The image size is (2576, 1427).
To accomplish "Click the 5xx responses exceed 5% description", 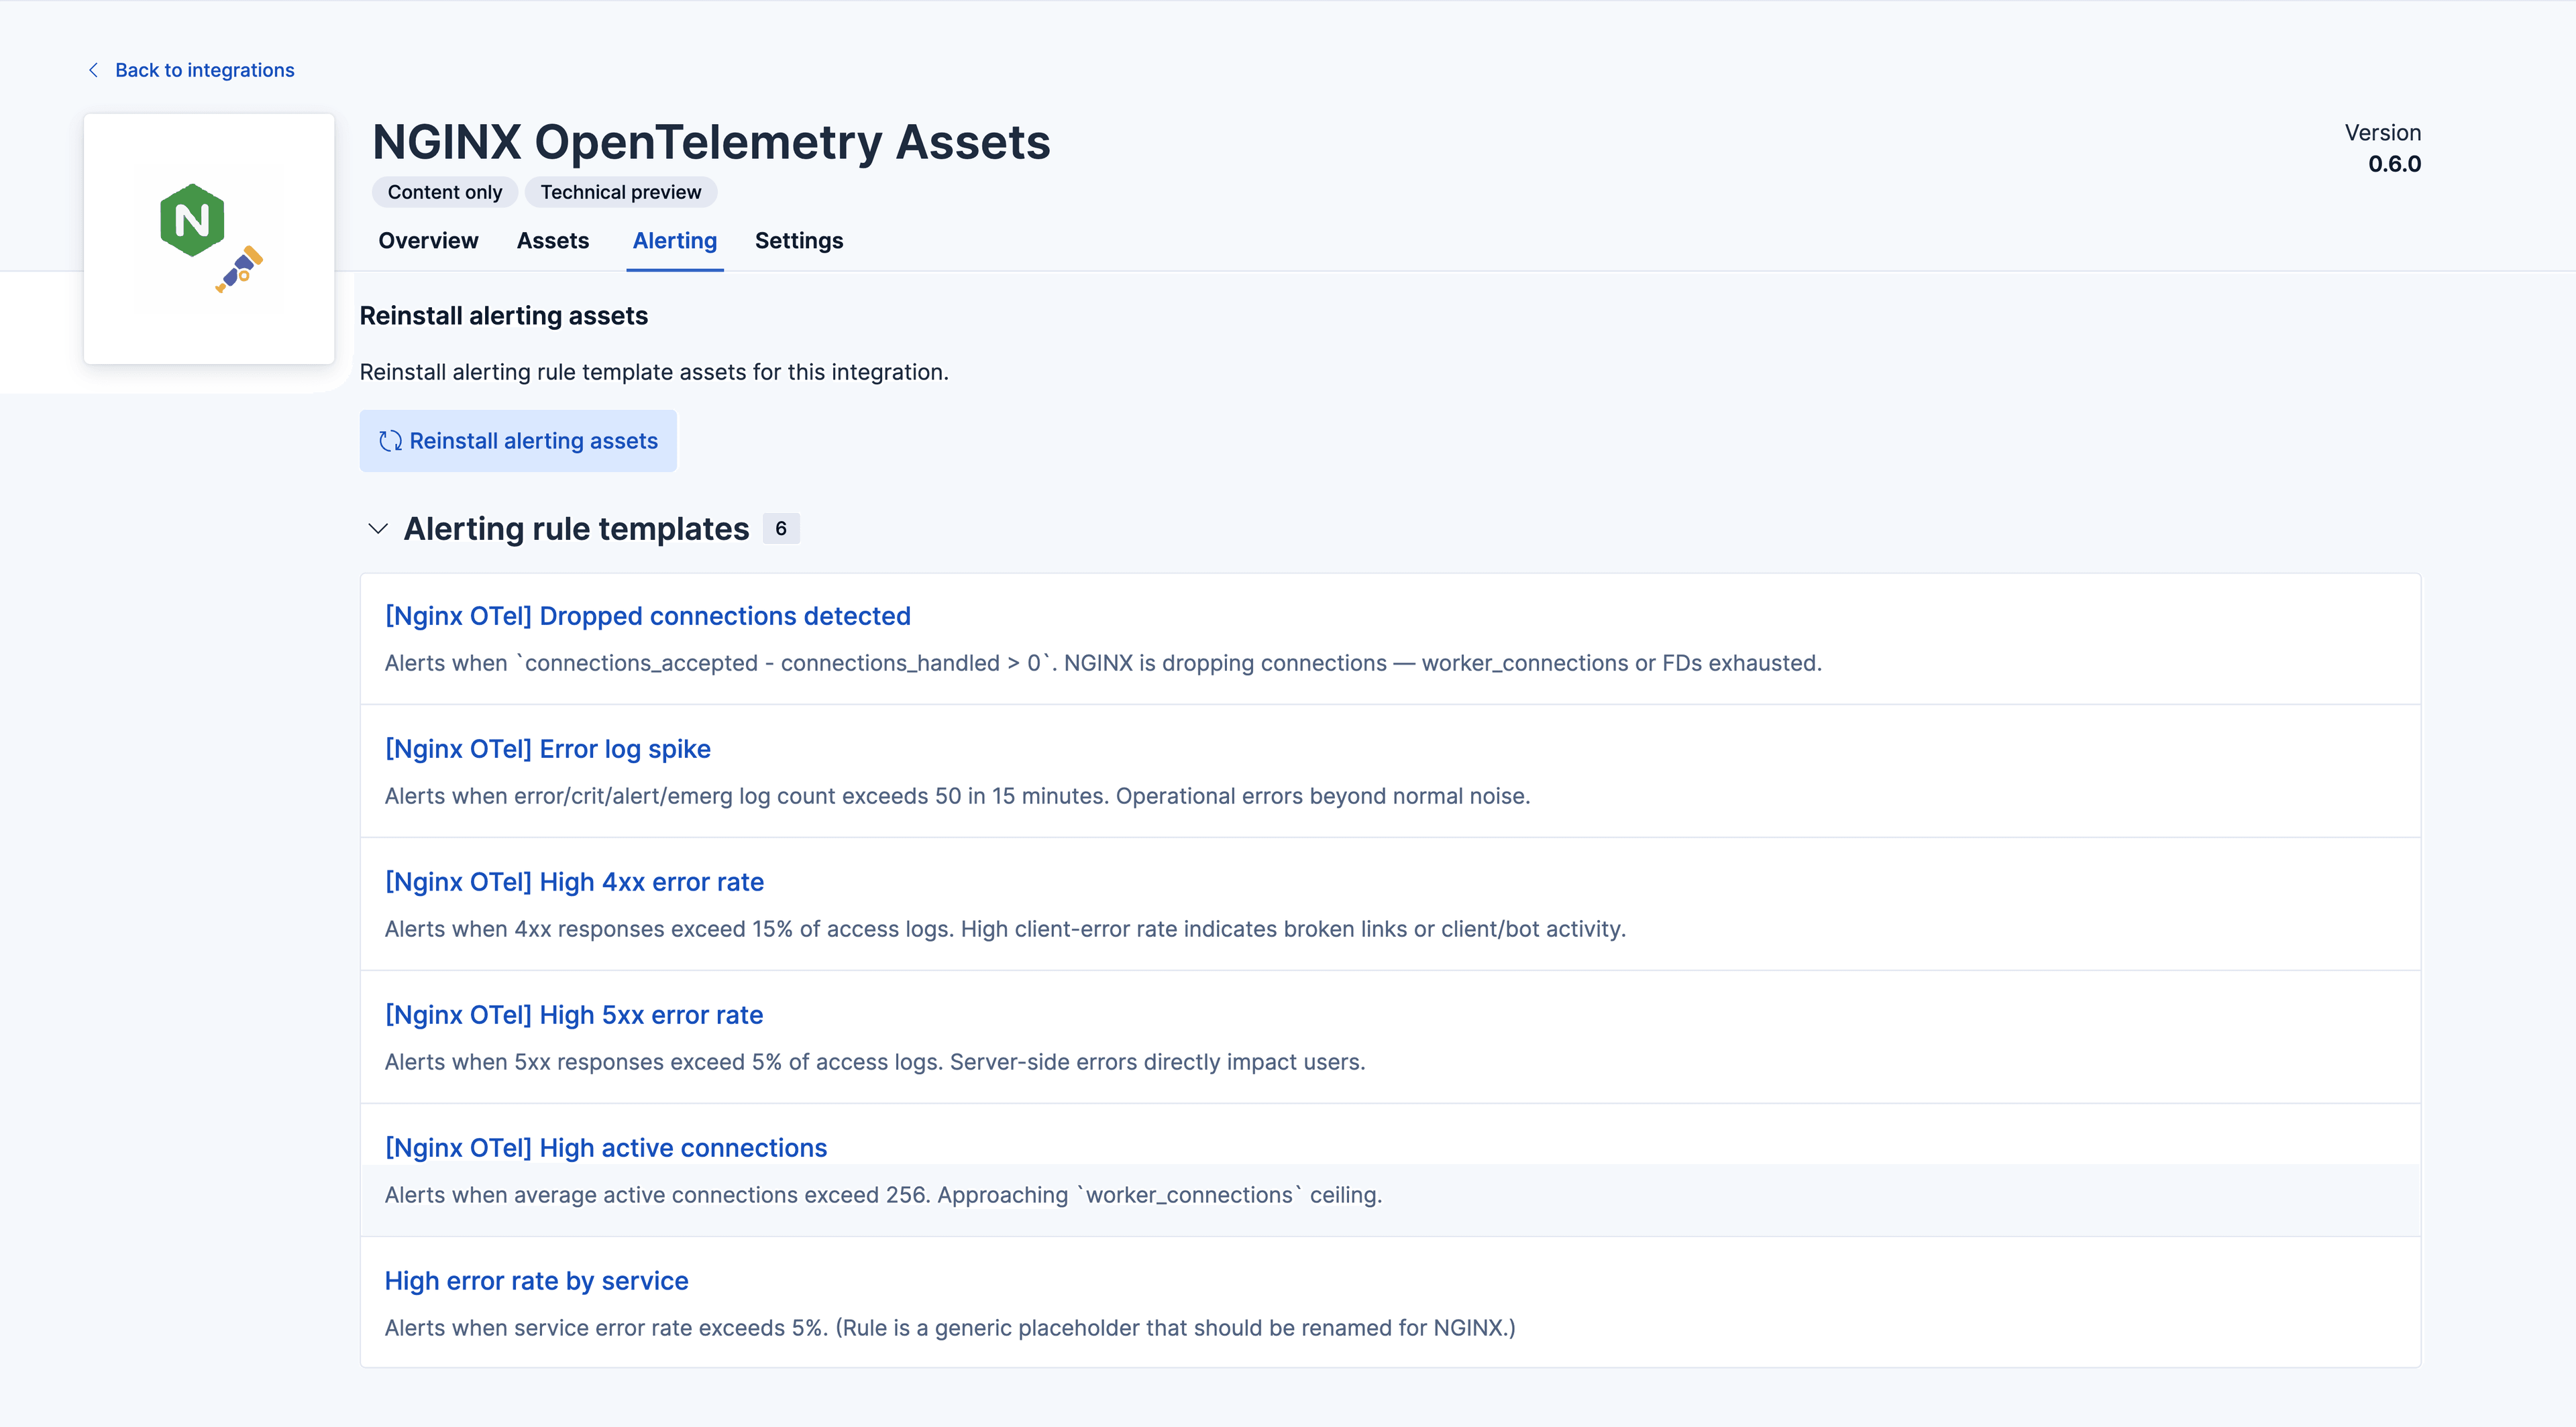I will click(875, 1062).
